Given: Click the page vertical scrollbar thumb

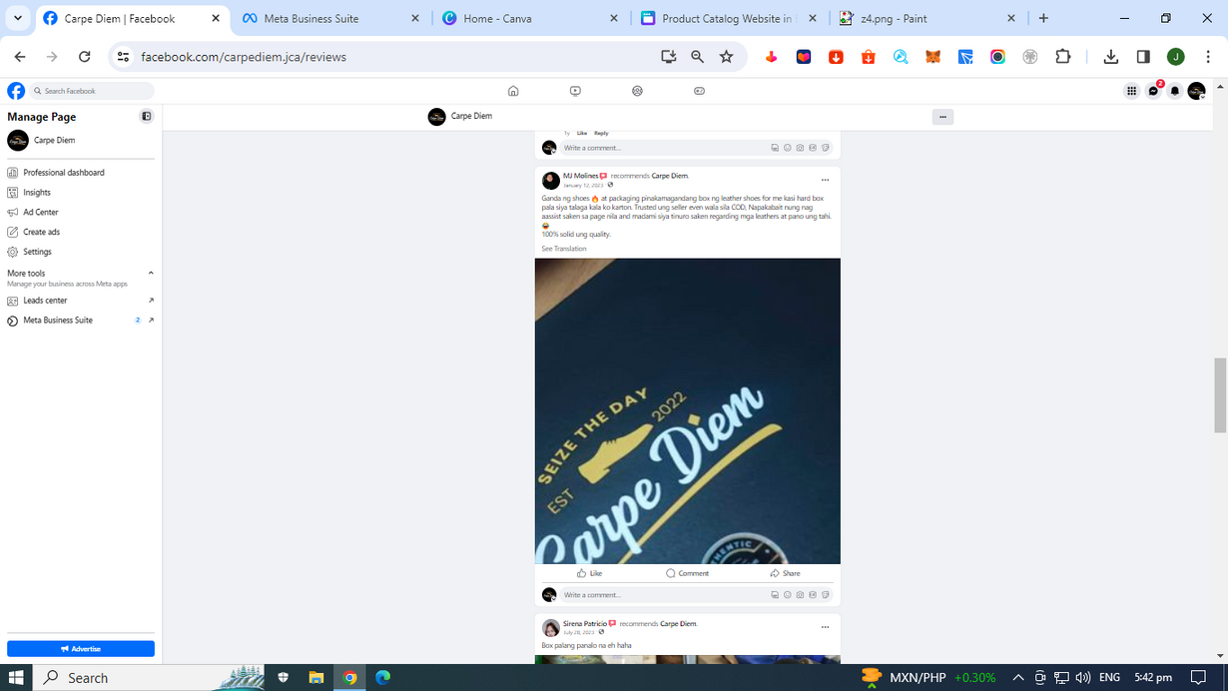Looking at the screenshot, I should [1220, 394].
